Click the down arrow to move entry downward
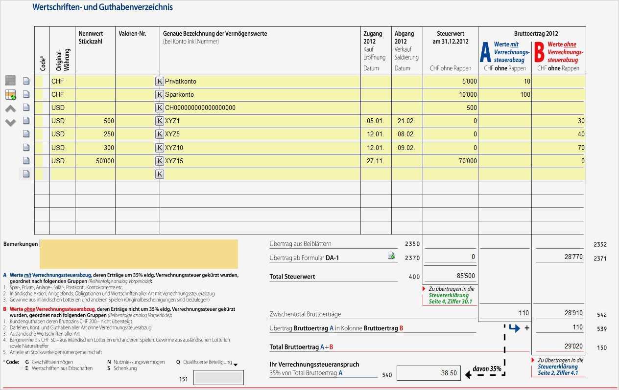The height and width of the screenshot is (390, 619). pyautogui.click(x=10, y=123)
